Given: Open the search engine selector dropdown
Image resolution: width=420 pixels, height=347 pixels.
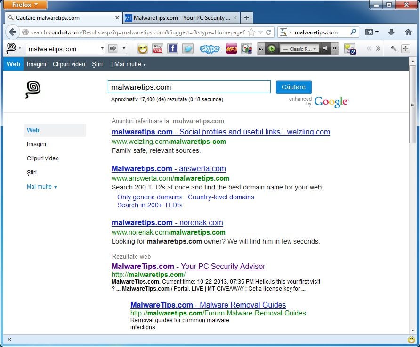Looking at the screenshot, I should point(285,32).
